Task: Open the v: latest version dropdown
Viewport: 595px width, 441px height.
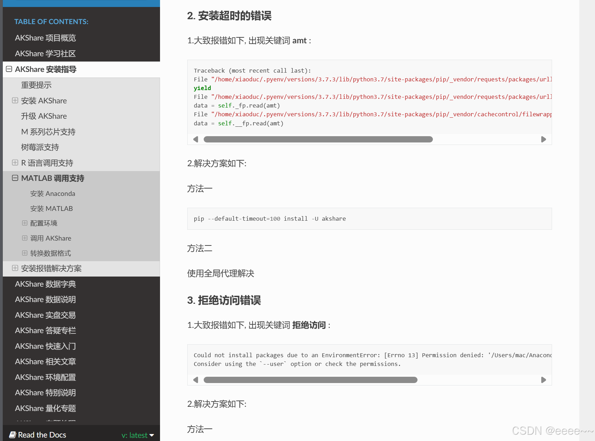Action: click(x=138, y=435)
